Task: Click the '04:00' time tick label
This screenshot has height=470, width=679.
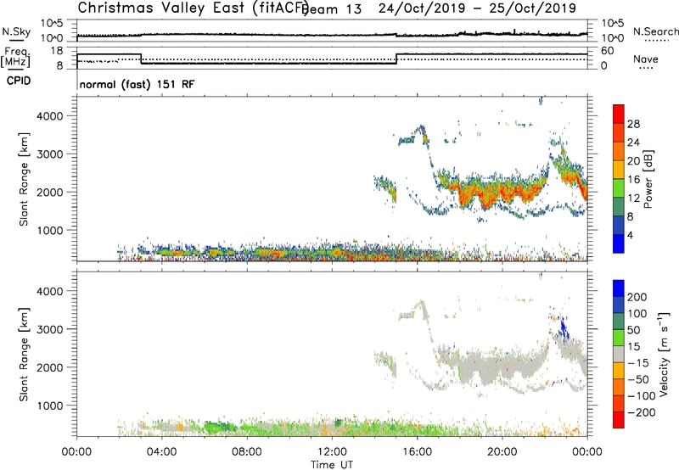Action: [x=161, y=452]
